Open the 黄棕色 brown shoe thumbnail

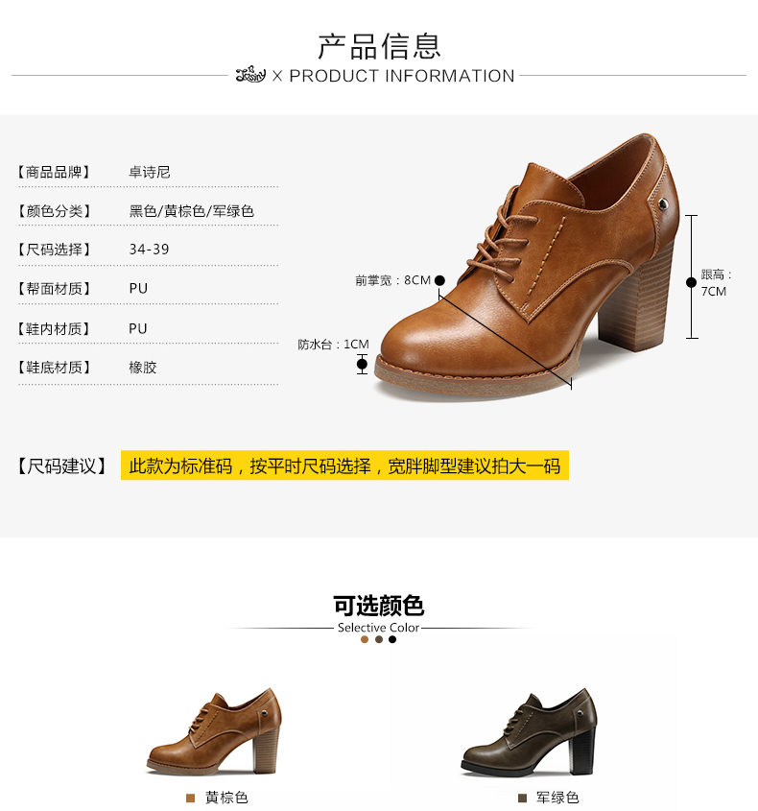tap(214, 732)
